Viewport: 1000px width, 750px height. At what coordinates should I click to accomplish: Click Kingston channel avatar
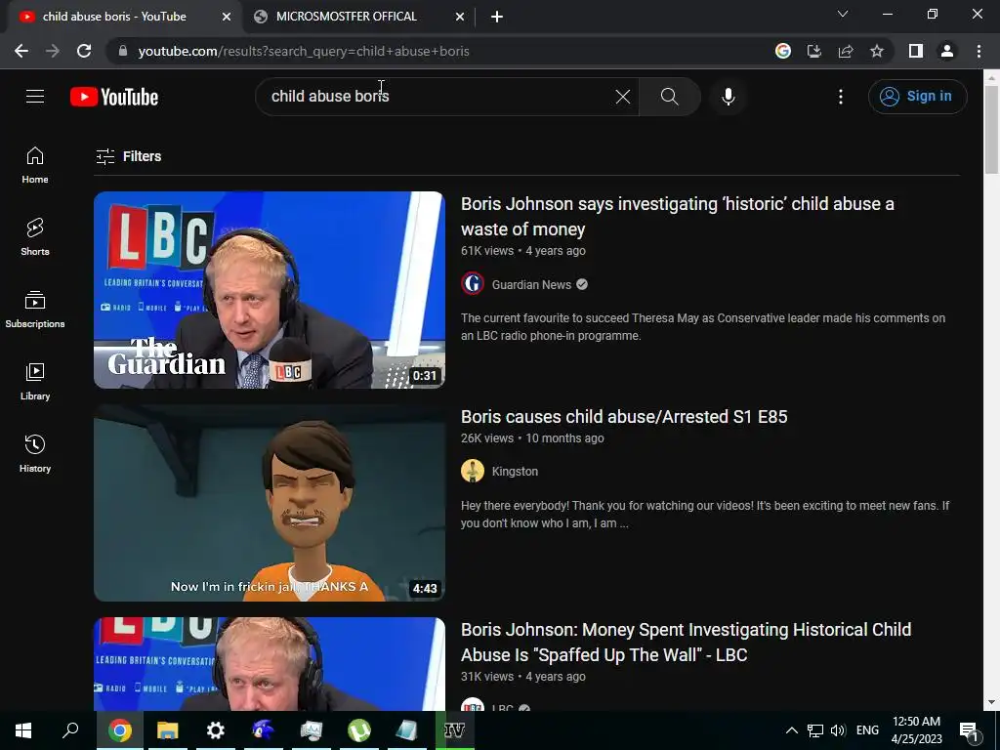pos(473,471)
